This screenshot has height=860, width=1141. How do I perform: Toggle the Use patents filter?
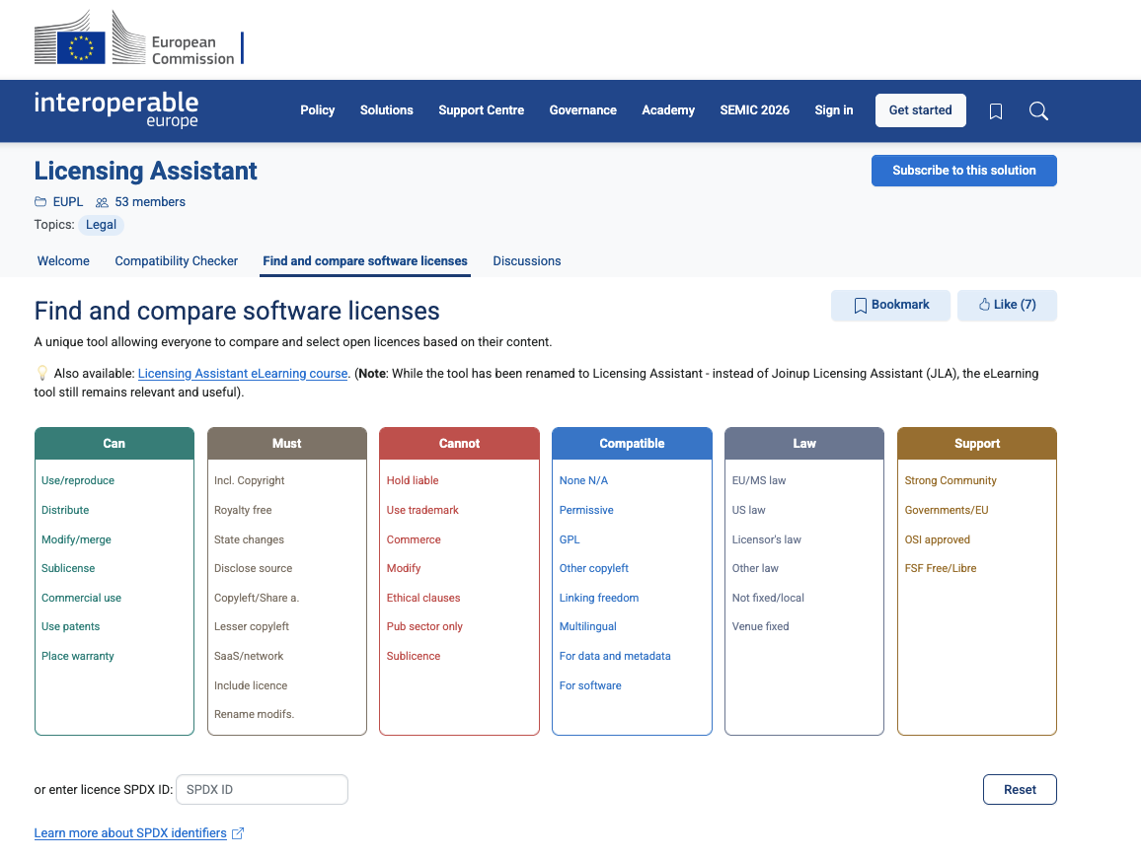[x=71, y=626]
